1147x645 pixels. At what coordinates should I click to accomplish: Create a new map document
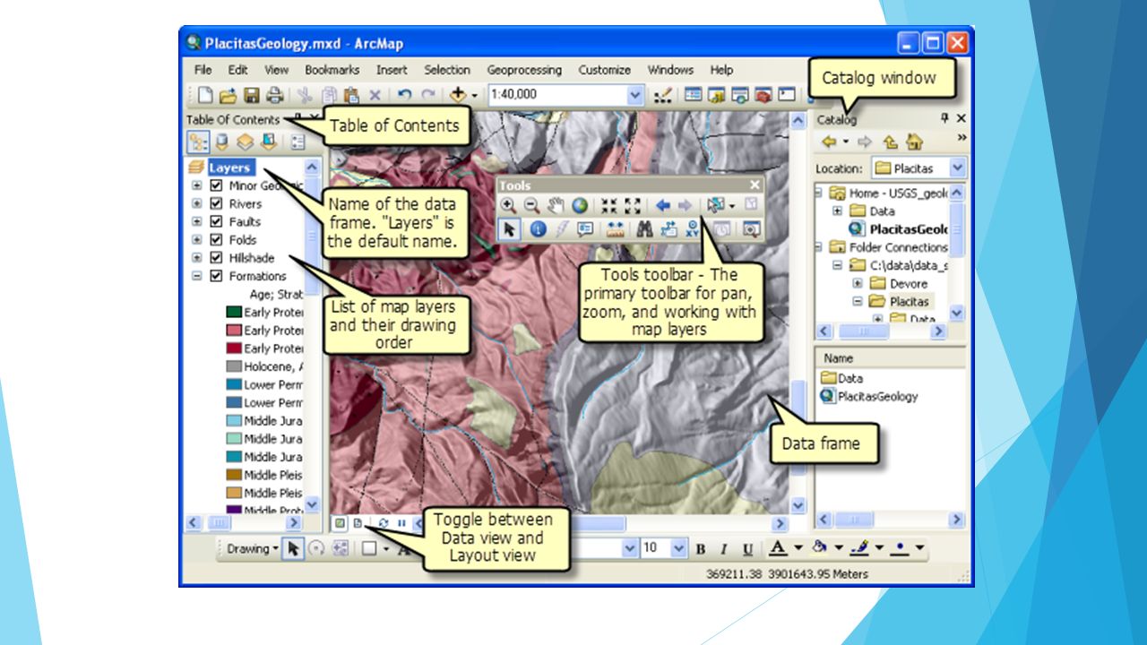click(205, 94)
